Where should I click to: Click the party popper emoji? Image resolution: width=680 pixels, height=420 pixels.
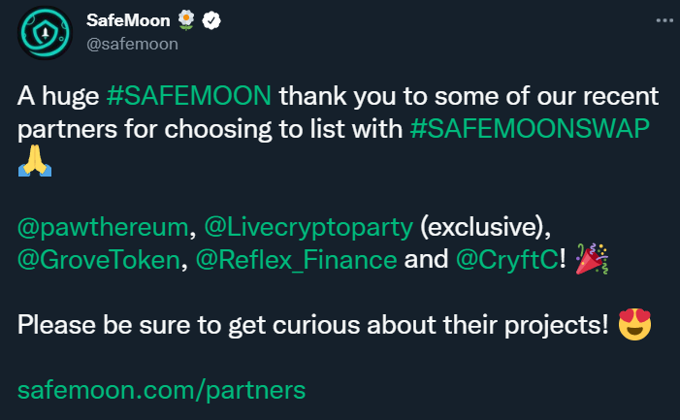[592, 259]
